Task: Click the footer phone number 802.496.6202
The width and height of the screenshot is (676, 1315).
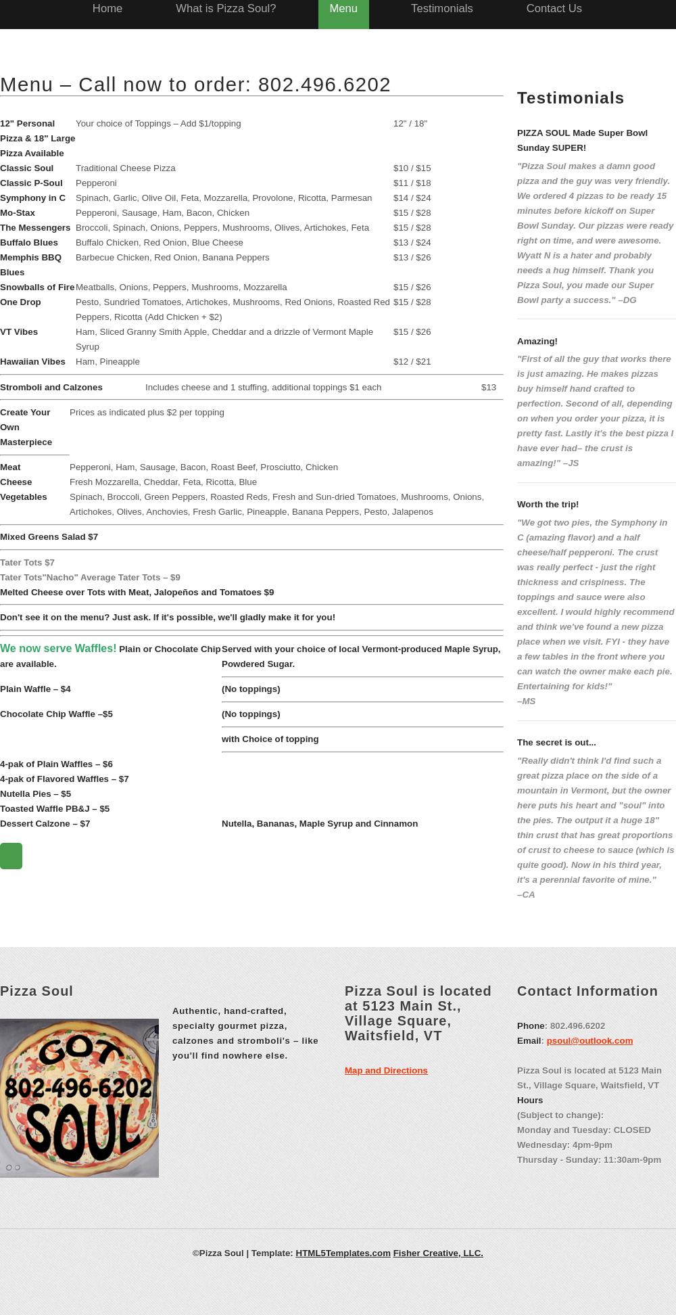Action: click(x=577, y=1026)
